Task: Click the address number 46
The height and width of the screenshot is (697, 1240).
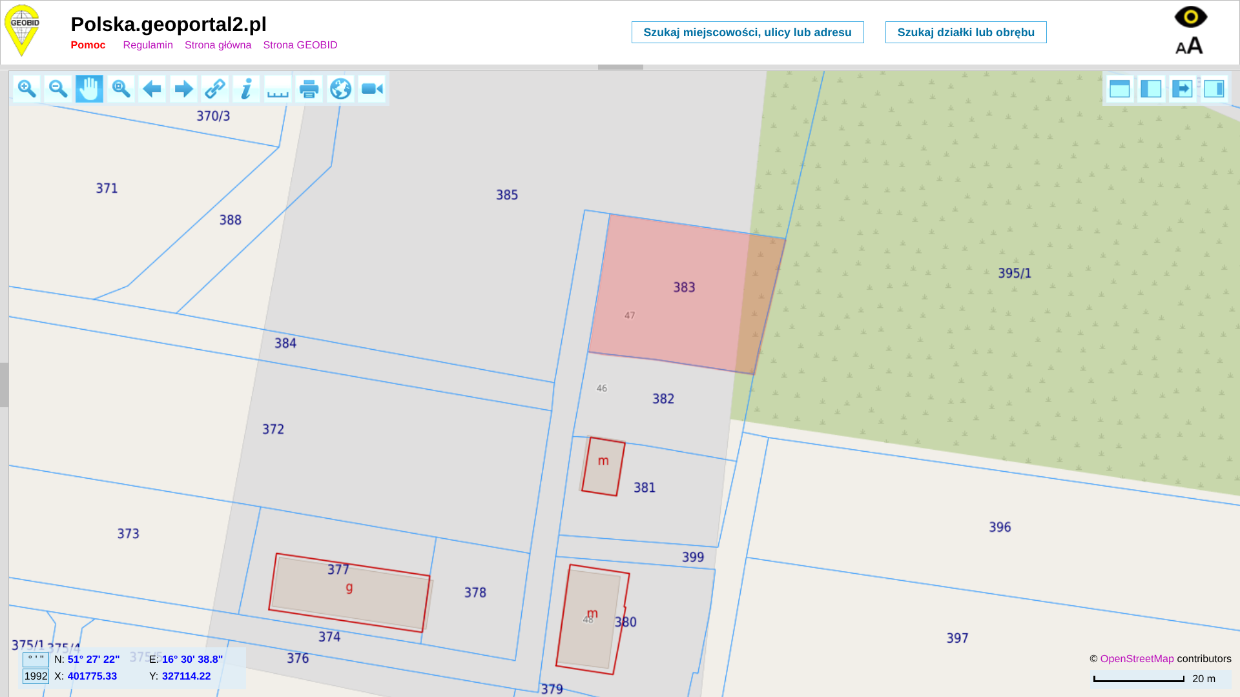Action: coord(602,389)
